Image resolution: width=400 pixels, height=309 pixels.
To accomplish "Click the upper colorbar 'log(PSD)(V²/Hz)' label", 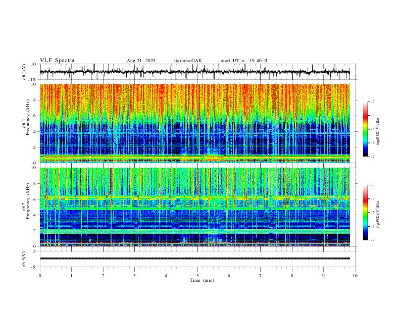I will 378,131.
